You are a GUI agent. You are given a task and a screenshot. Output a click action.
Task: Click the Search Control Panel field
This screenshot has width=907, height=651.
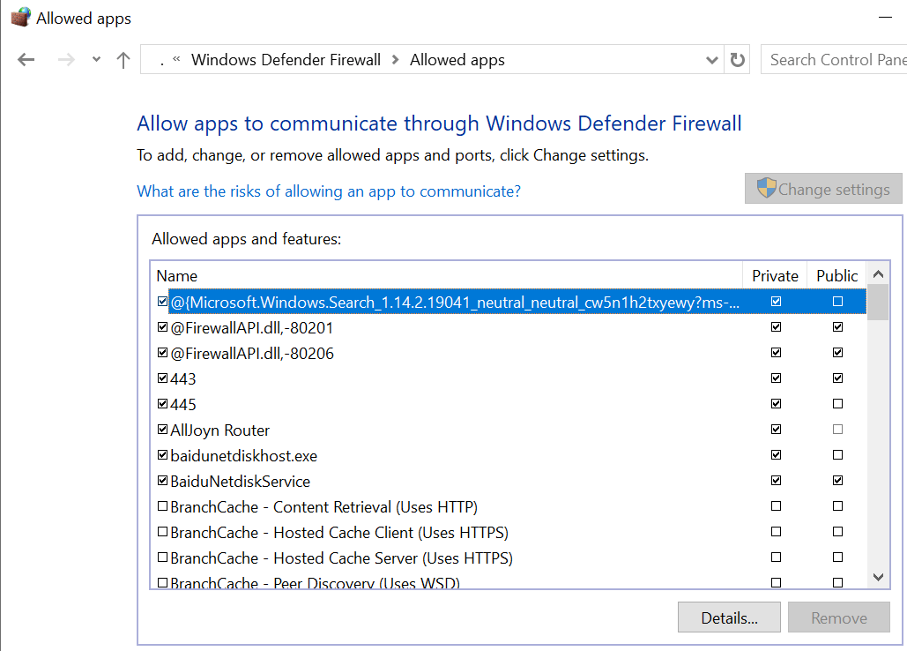(x=834, y=59)
